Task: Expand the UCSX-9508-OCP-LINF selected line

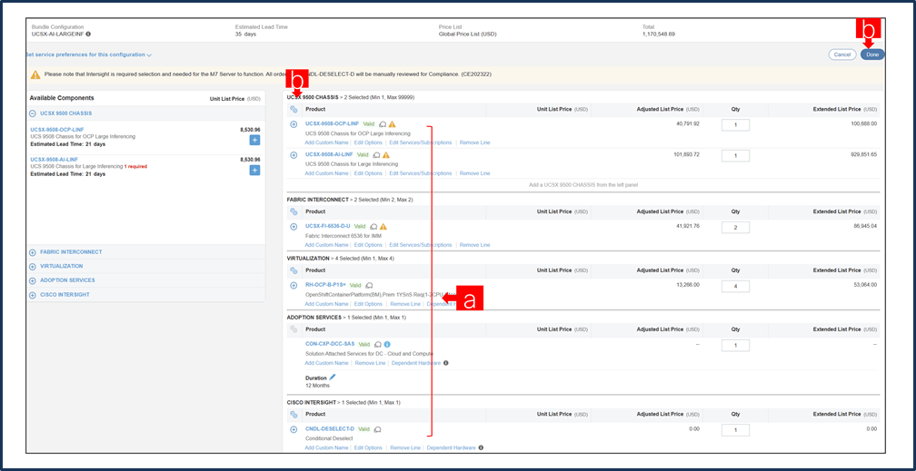Action: click(x=294, y=123)
